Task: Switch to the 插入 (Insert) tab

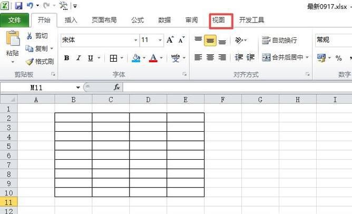Action: (x=71, y=20)
